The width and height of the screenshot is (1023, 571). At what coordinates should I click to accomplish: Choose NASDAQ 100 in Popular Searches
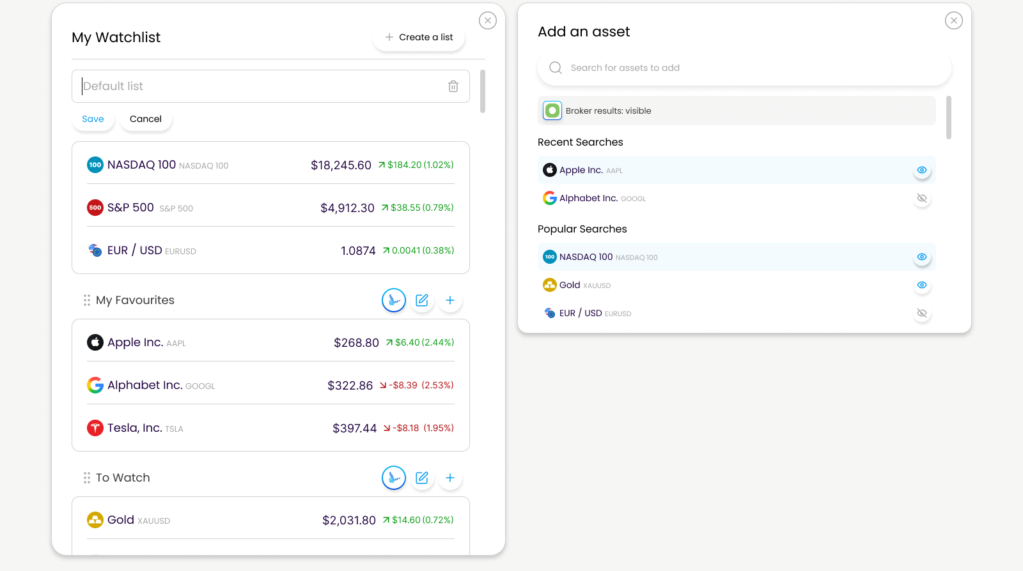[x=737, y=257]
